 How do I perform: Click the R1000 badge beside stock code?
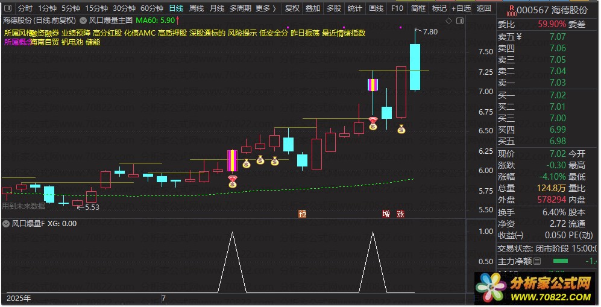(x=511, y=11)
